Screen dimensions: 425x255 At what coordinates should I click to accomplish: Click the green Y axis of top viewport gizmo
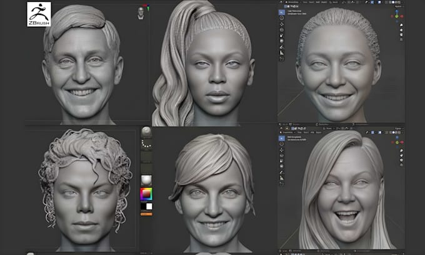click(396, 16)
